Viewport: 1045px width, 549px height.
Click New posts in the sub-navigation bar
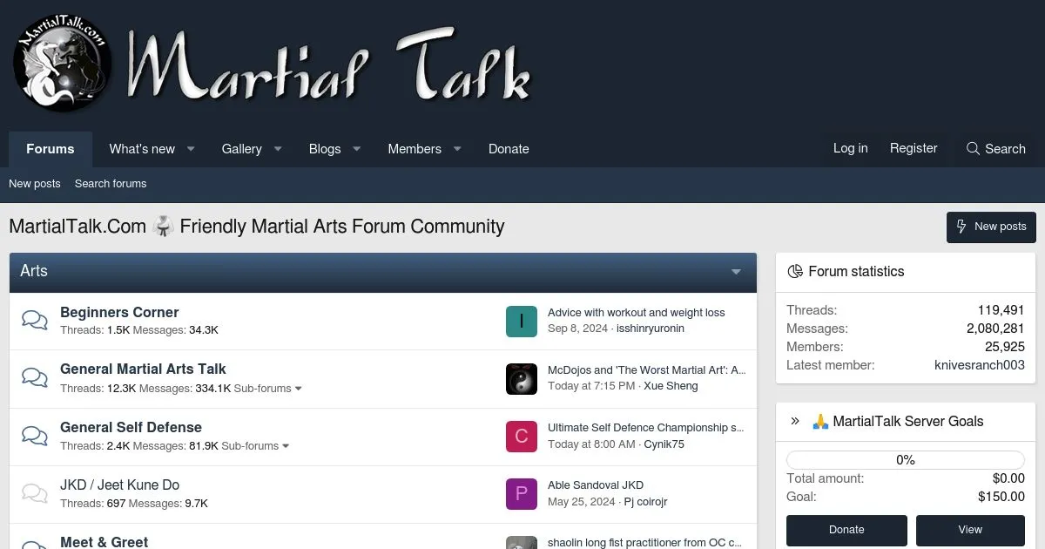(x=35, y=184)
